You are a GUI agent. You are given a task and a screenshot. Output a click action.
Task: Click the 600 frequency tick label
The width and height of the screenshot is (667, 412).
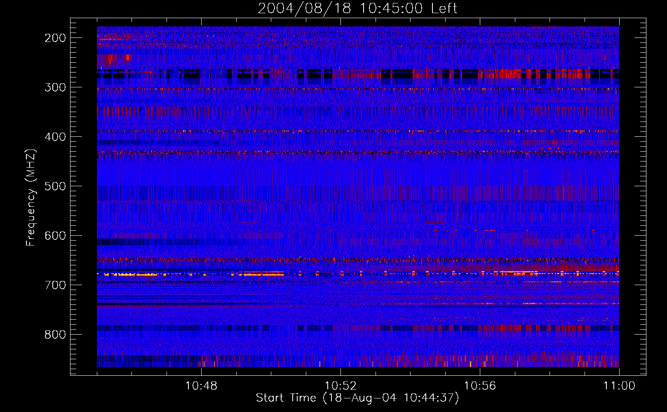[x=55, y=236]
